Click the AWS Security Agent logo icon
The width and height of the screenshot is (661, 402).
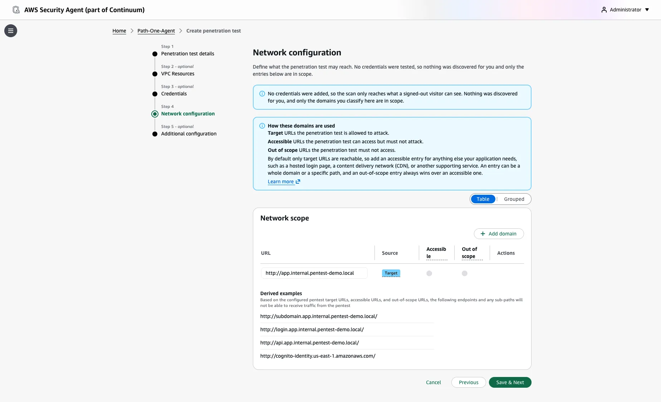(x=16, y=10)
